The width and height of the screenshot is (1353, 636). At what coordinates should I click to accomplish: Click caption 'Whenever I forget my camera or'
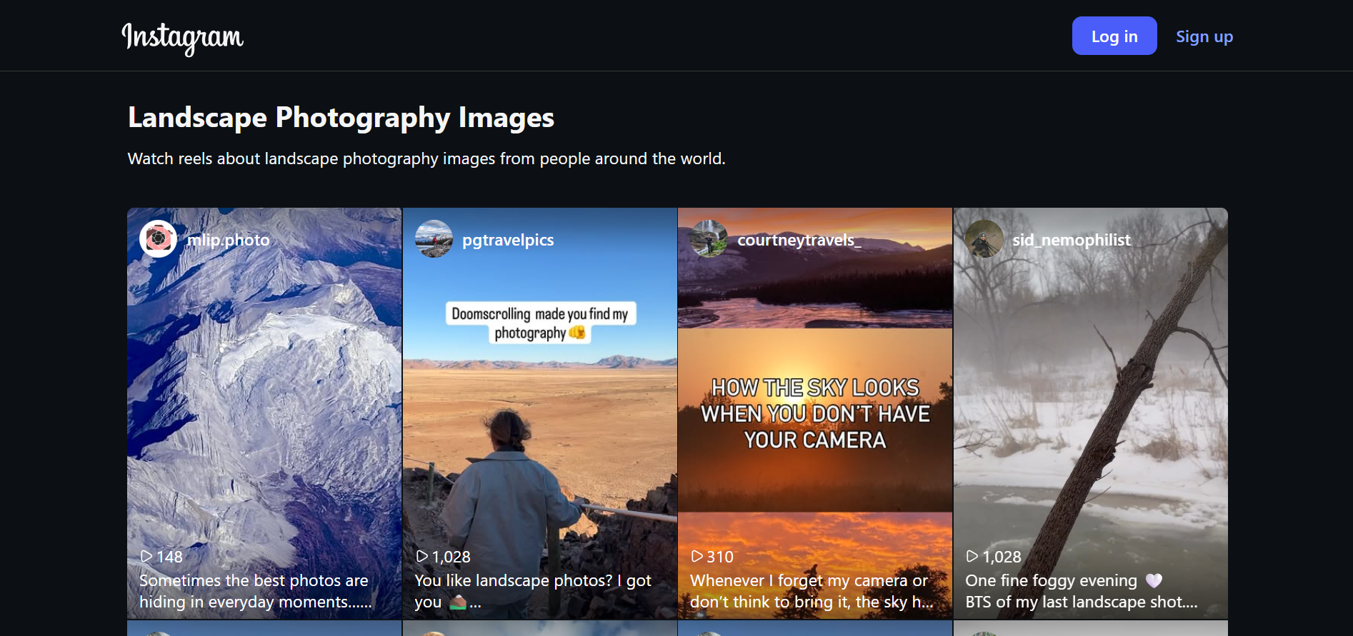point(809,580)
